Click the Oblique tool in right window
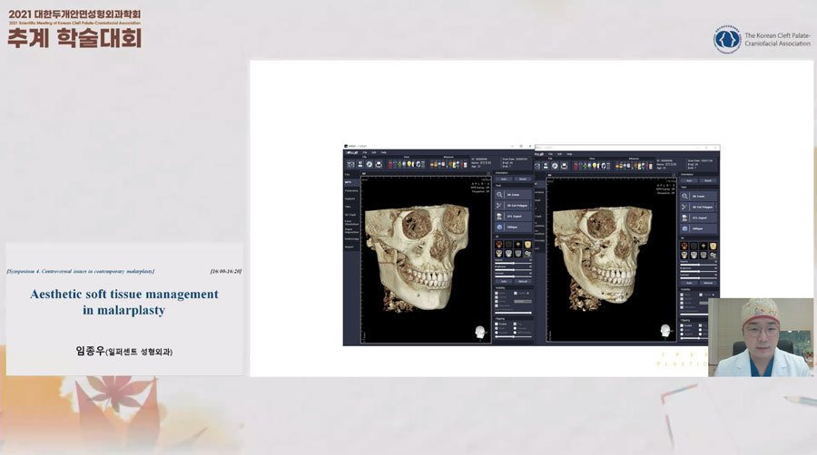The height and width of the screenshot is (455, 817). 698,228
